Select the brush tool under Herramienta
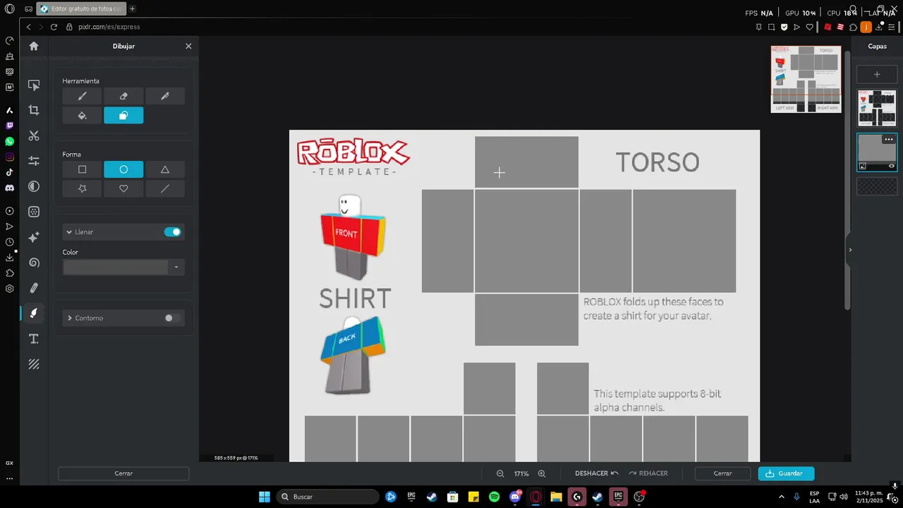Screen dimensions: 903x508 pos(82,96)
